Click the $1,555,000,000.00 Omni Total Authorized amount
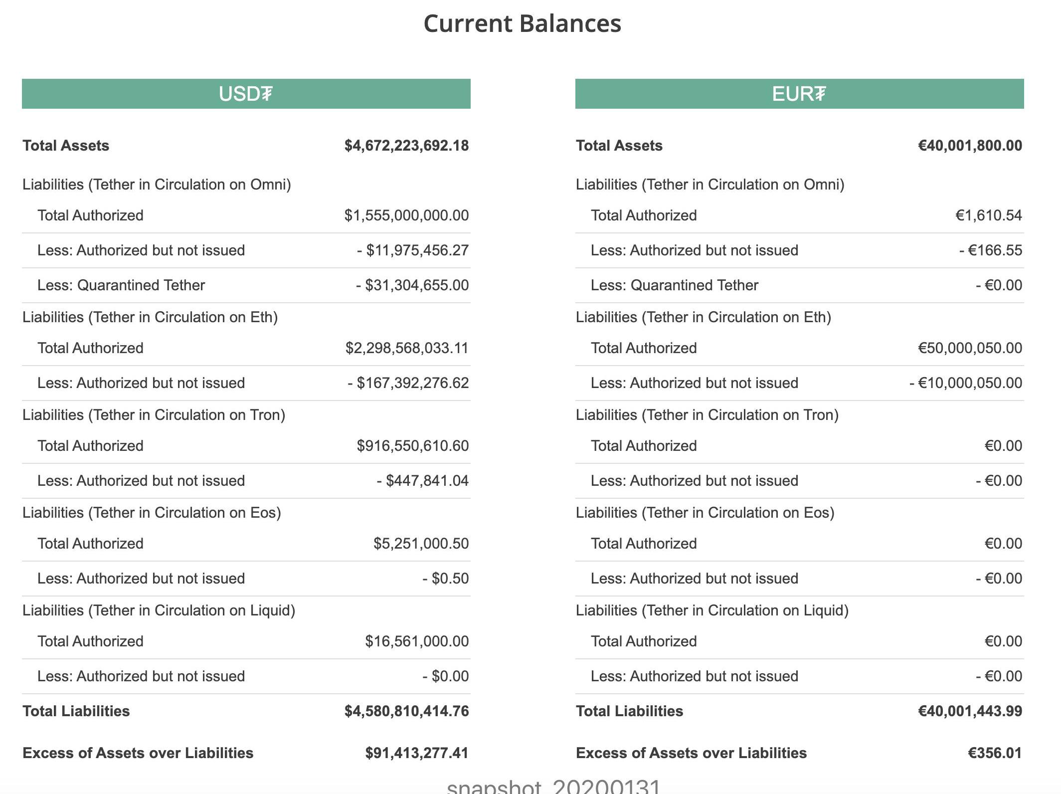Screen dimensions: 1061x794 tap(406, 215)
